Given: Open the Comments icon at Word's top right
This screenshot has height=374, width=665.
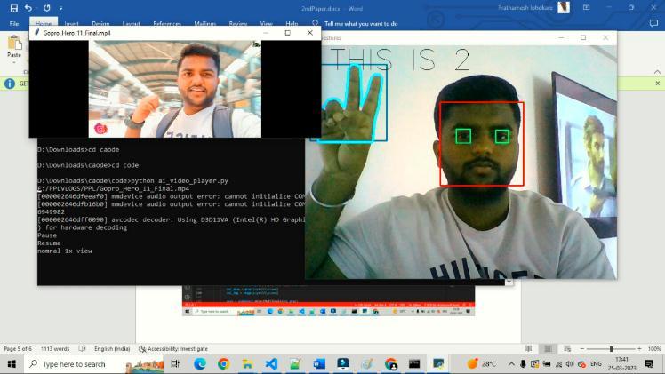Looking at the screenshot, I should [x=653, y=24].
